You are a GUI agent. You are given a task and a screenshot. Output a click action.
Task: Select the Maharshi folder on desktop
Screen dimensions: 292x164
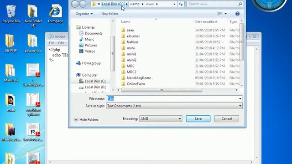pyautogui.click(x=11, y=73)
